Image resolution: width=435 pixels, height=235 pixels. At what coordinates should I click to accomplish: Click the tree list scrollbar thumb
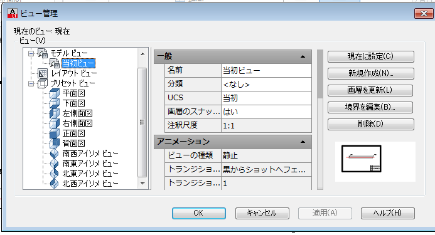coord(142,122)
